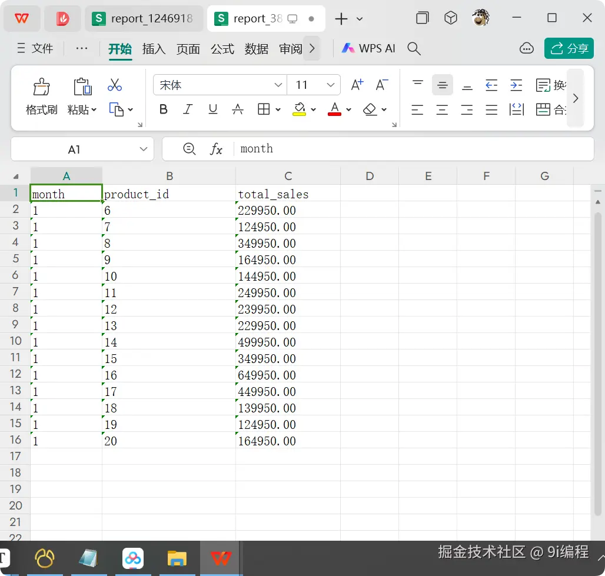The image size is (605, 576).
Task: Switch to the report_1246918 document tab
Action: click(x=144, y=18)
